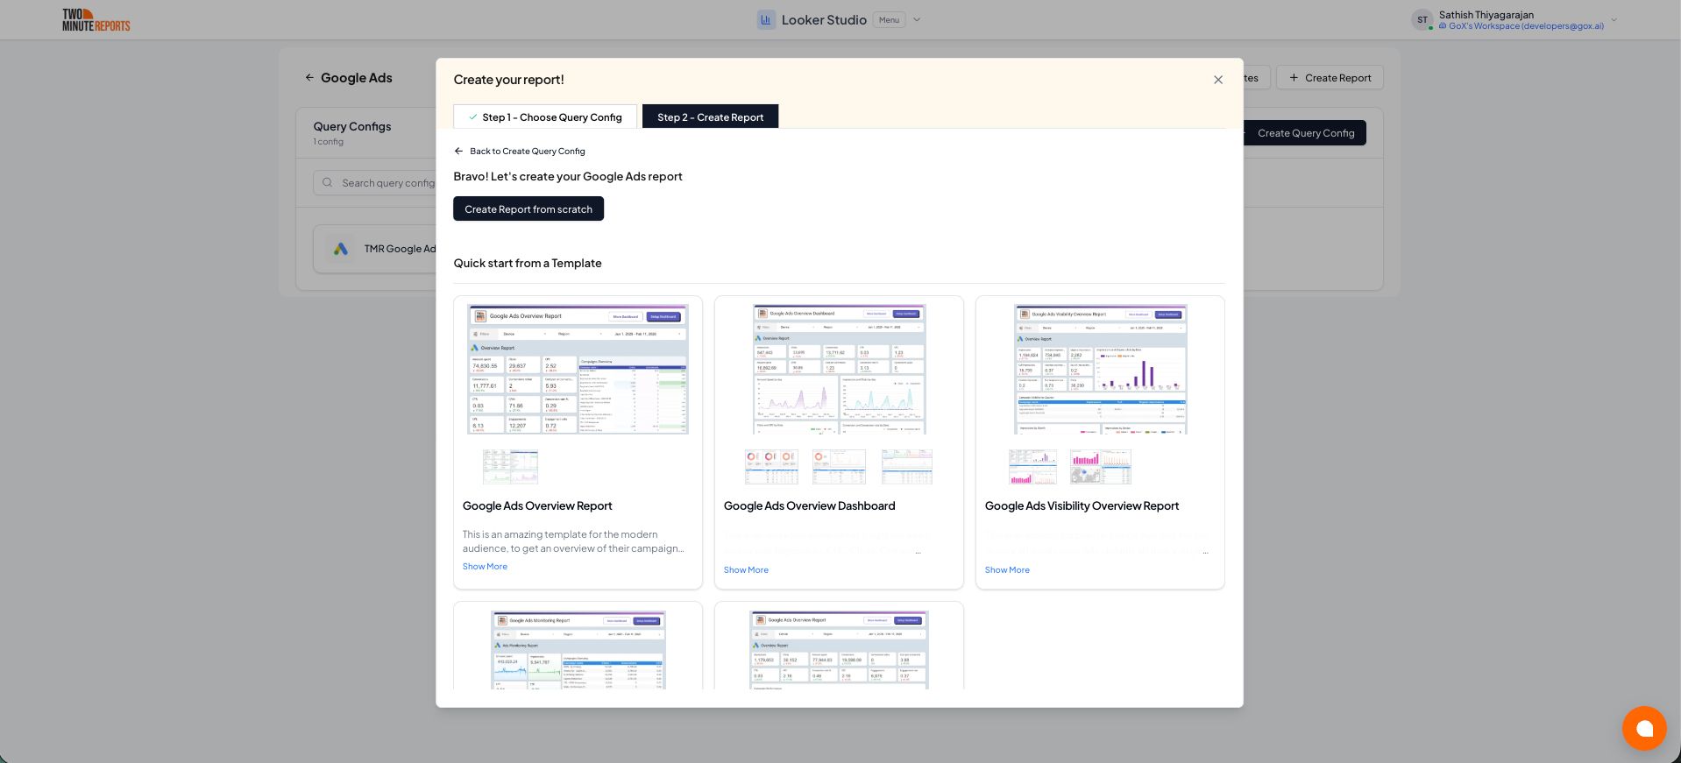Select third small thumbnail under Overview Dashboard

[906, 467]
